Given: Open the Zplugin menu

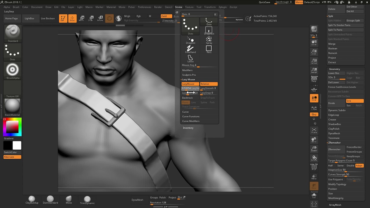Looking at the screenshot, I should coord(223,7).
